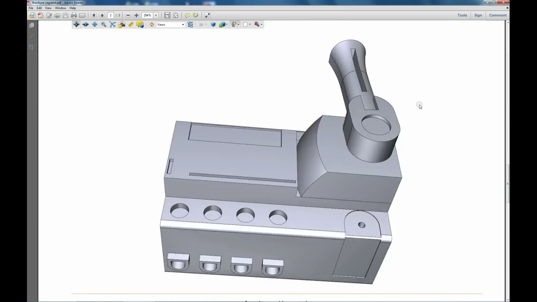The image size is (537, 302).
Task: Open the File menu
Action: click(31, 8)
